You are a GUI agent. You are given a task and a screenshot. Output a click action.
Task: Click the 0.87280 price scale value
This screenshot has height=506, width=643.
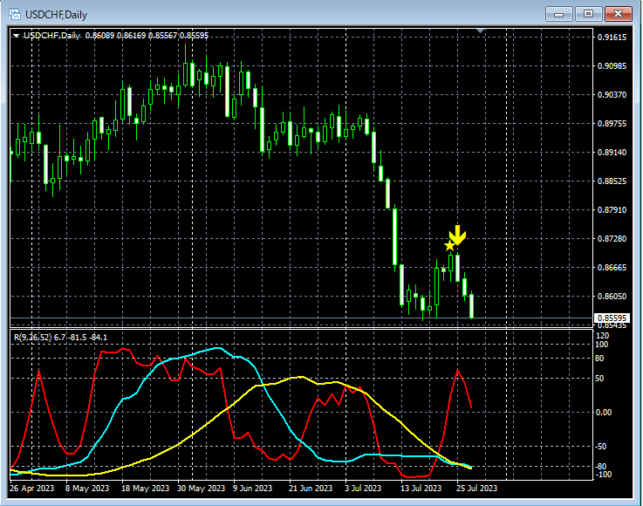612,239
